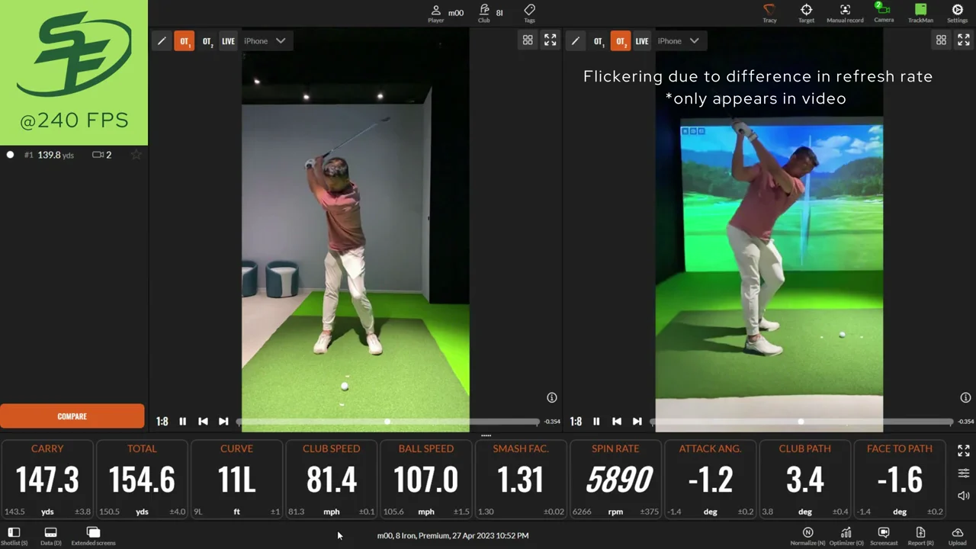
Task: Select the draw pencil tool in left video
Action: pos(162,41)
